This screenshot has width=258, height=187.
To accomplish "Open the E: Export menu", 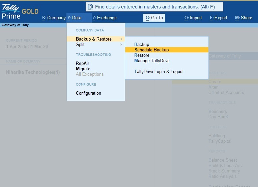I will (x=219, y=18).
